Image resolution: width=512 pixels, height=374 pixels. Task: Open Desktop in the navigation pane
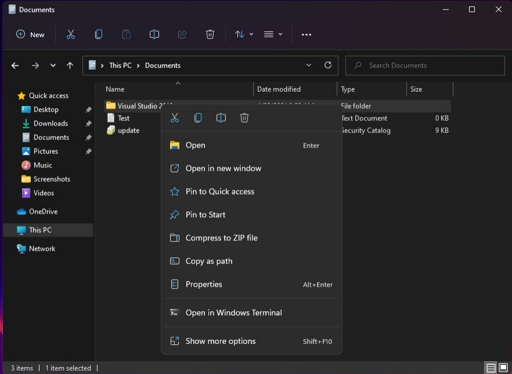tap(40, 110)
